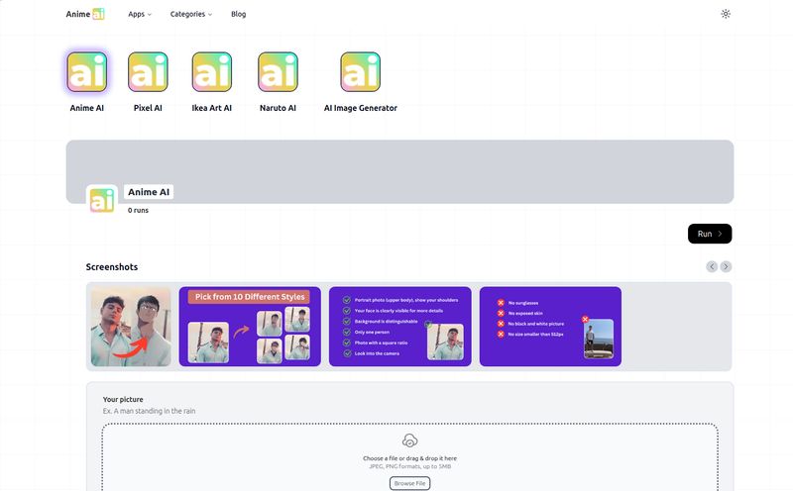Open the No sunglasses restrictions screenshot
The image size is (793, 491).
tap(550, 327)
